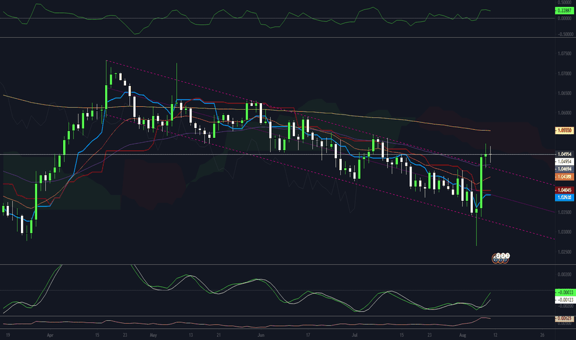The image size is (576, 340).
Task: Select the May label on time axis
Action: point(153,335)
